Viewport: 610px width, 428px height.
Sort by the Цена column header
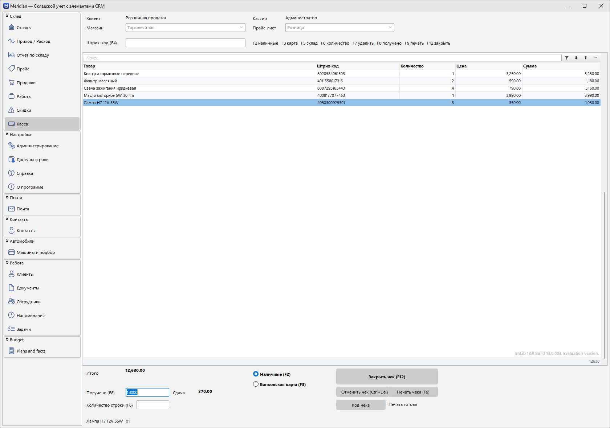click(489, 66)
